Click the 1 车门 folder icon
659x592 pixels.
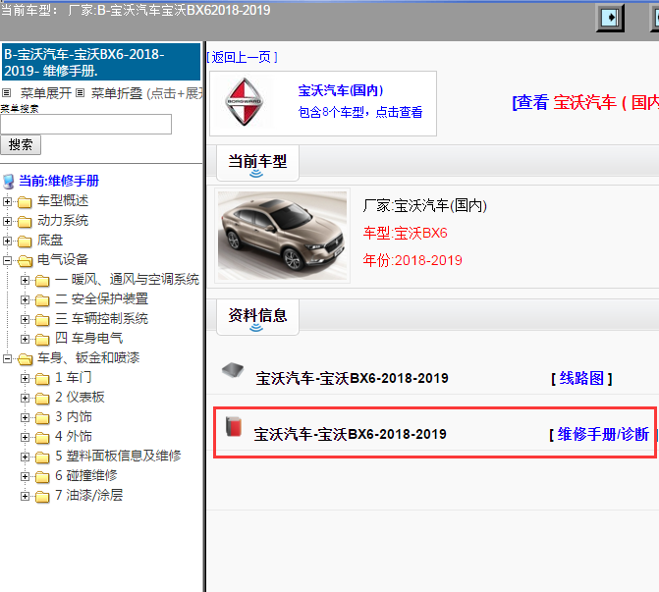42,379
